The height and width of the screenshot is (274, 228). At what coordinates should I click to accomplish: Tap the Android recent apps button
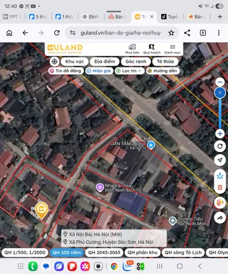pyautogui.click(x=160, y=266)
